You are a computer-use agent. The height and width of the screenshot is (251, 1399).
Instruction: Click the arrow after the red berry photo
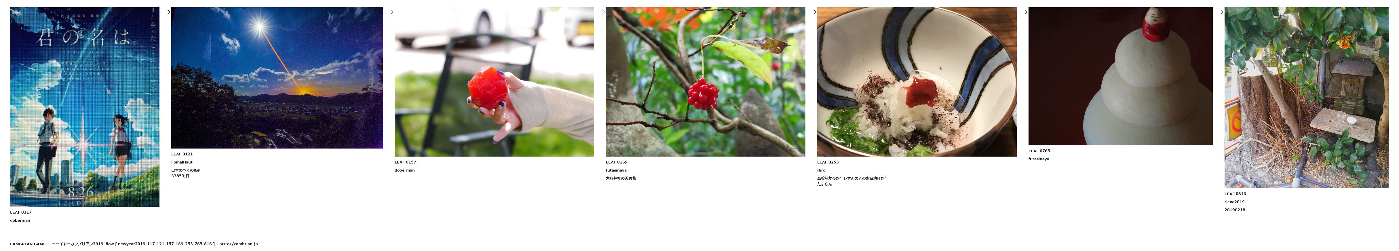pyautogui.click(x=811, y=12)
